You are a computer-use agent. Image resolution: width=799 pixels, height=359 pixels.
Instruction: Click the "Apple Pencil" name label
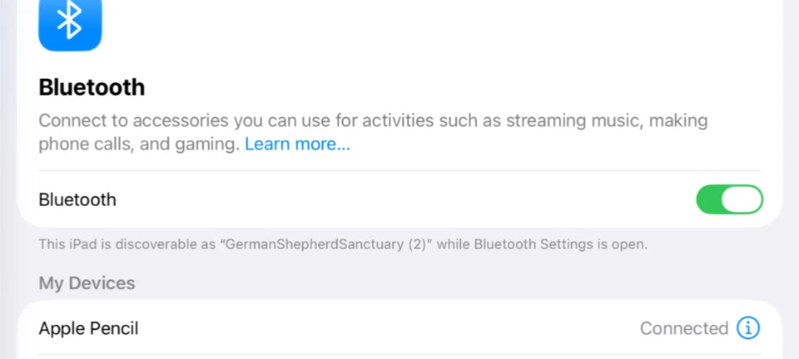point(88,328)
